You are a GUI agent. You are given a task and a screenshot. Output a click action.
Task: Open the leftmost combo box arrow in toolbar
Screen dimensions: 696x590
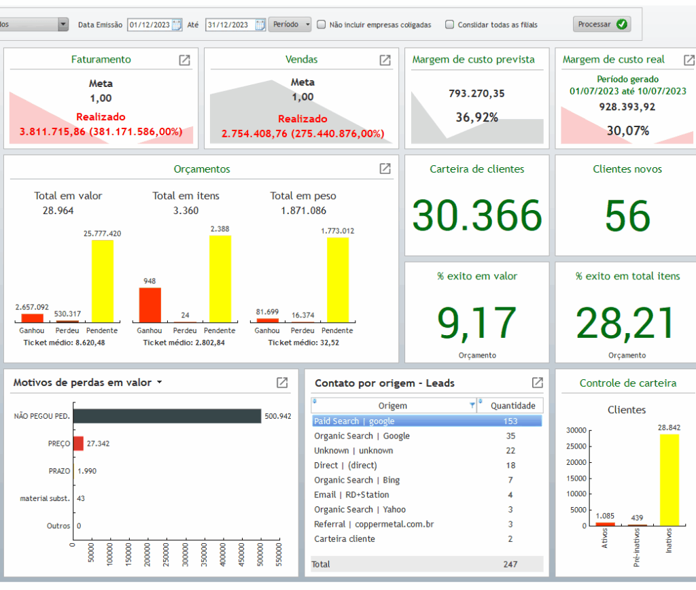63,24
